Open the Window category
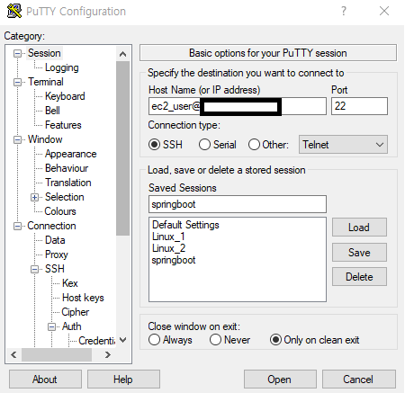This screenshot has height=393, width=405. tap(45, 139)
